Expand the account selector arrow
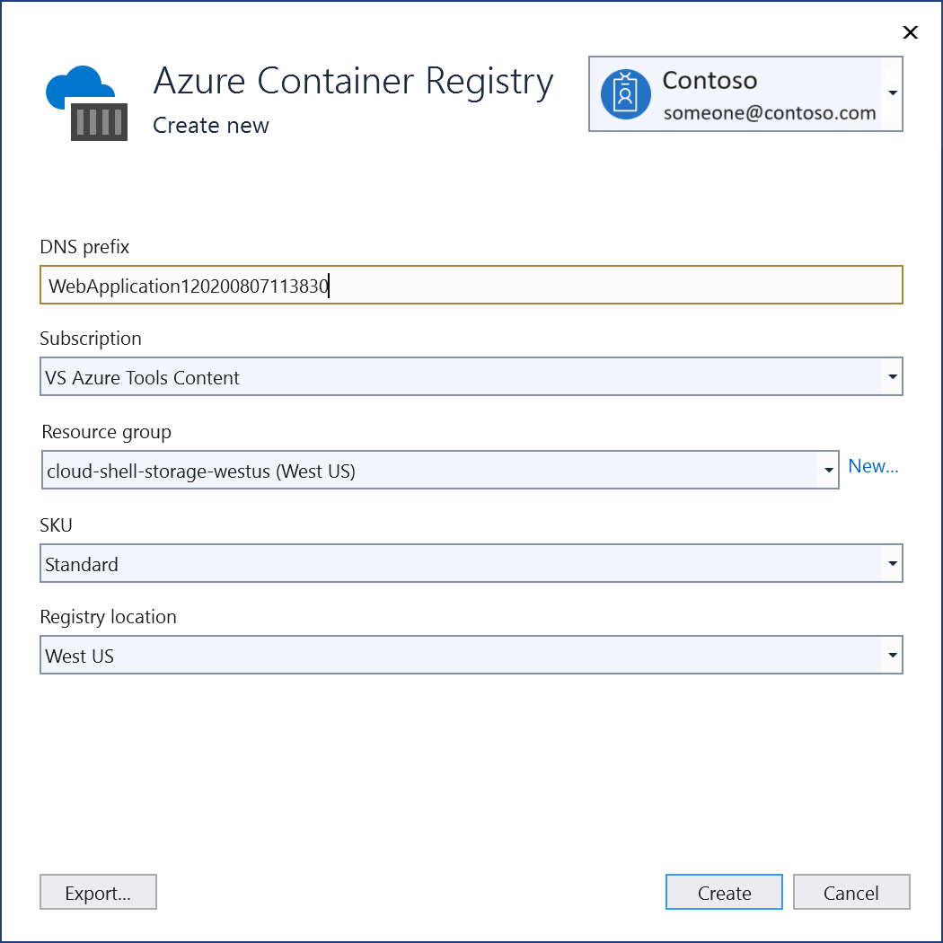 893,93
